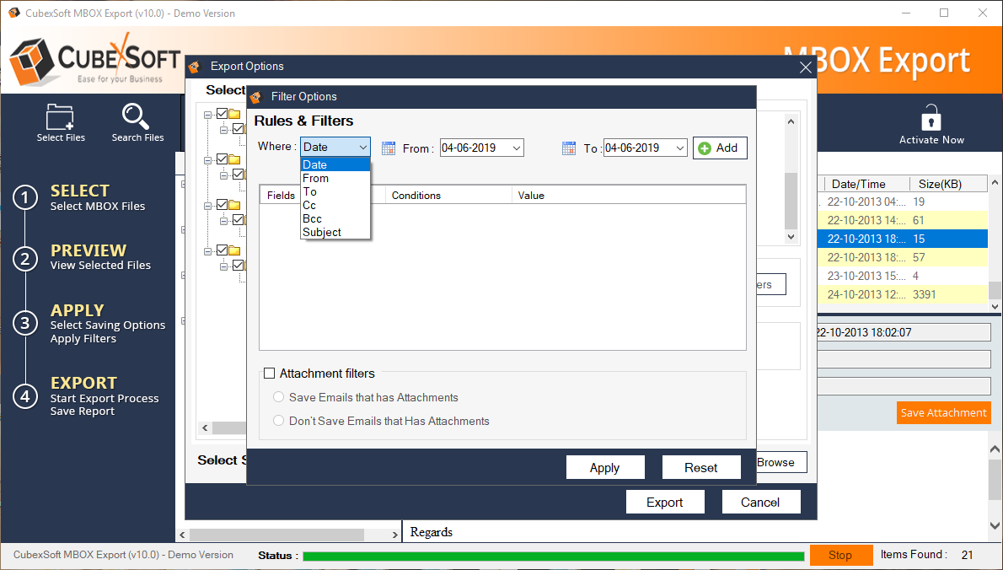Choose Subject from the Where list
The width and height of the screenshot is (1003, 570).
[x=322, y=232]
